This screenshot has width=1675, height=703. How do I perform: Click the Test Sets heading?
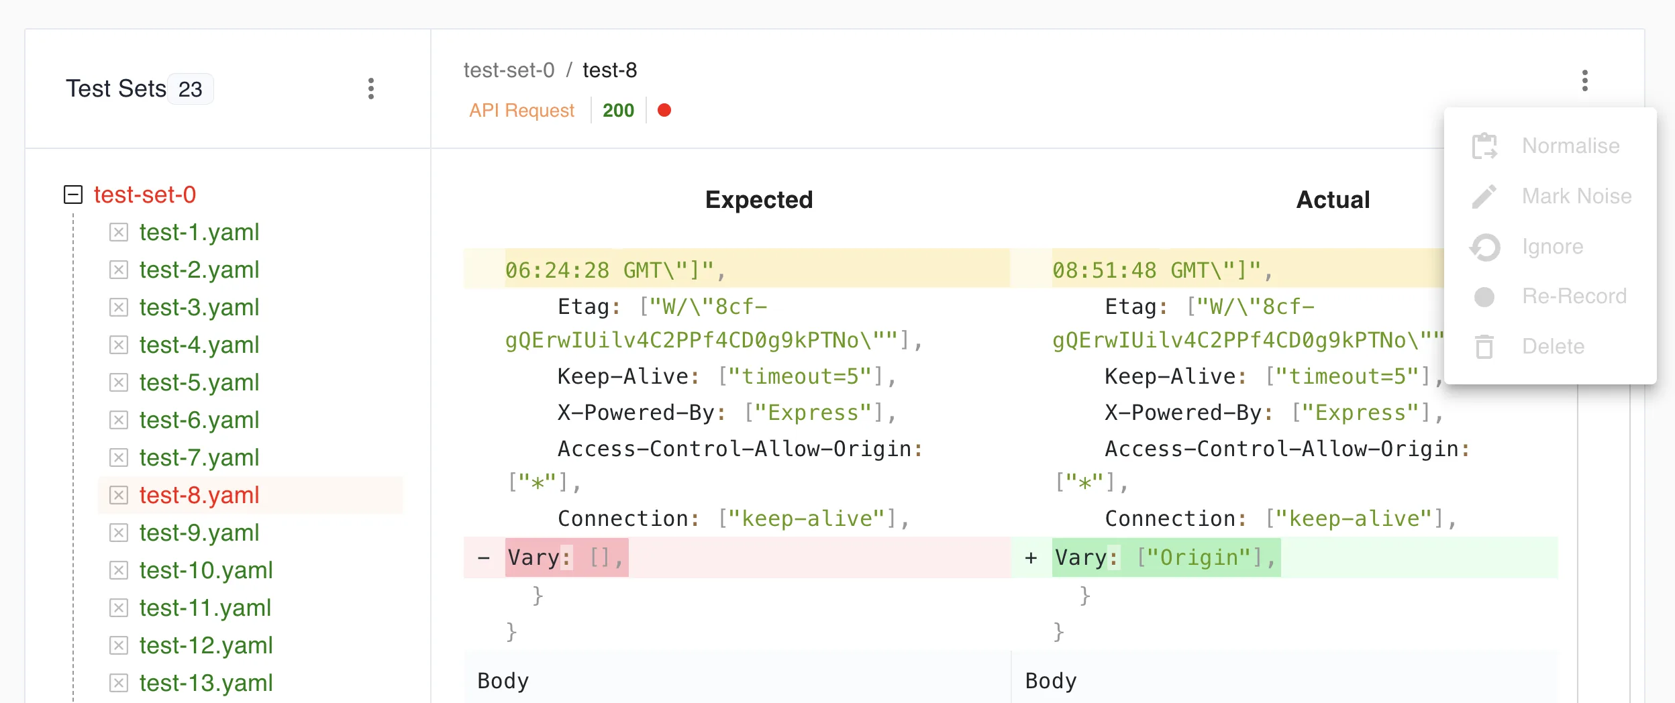pyautogui.click(x=116, y=89)
